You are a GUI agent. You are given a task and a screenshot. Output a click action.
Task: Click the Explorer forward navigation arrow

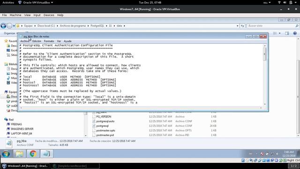point(9,26)
